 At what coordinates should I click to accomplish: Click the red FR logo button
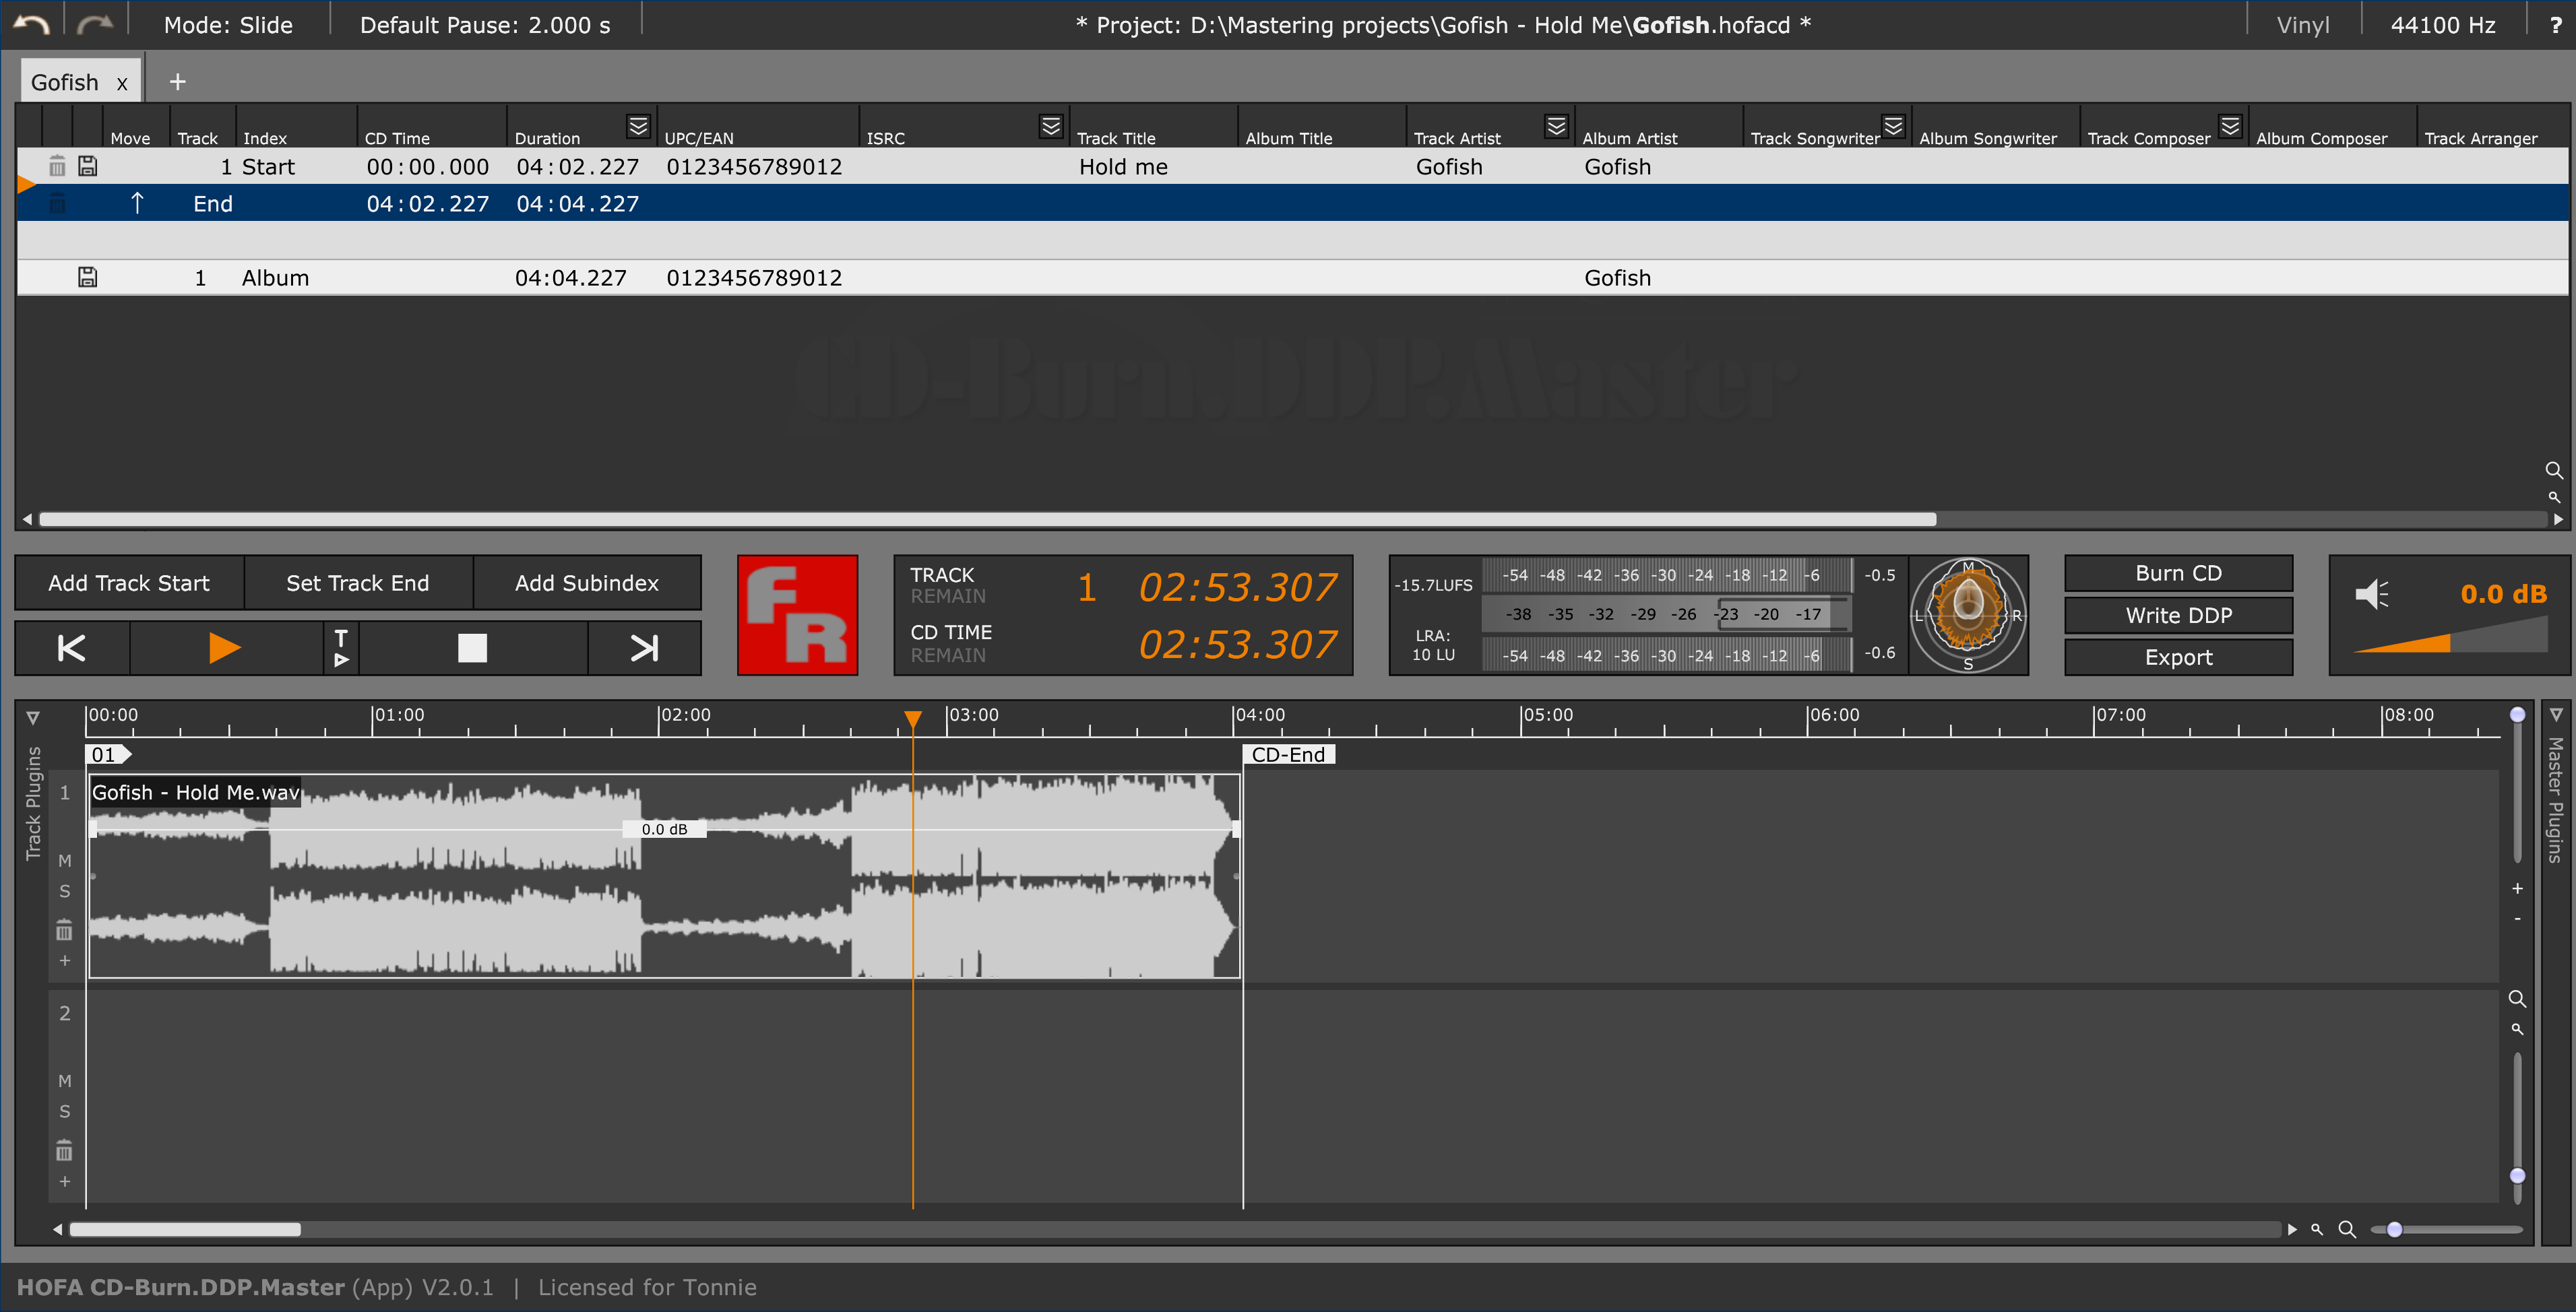pos(798,614)
